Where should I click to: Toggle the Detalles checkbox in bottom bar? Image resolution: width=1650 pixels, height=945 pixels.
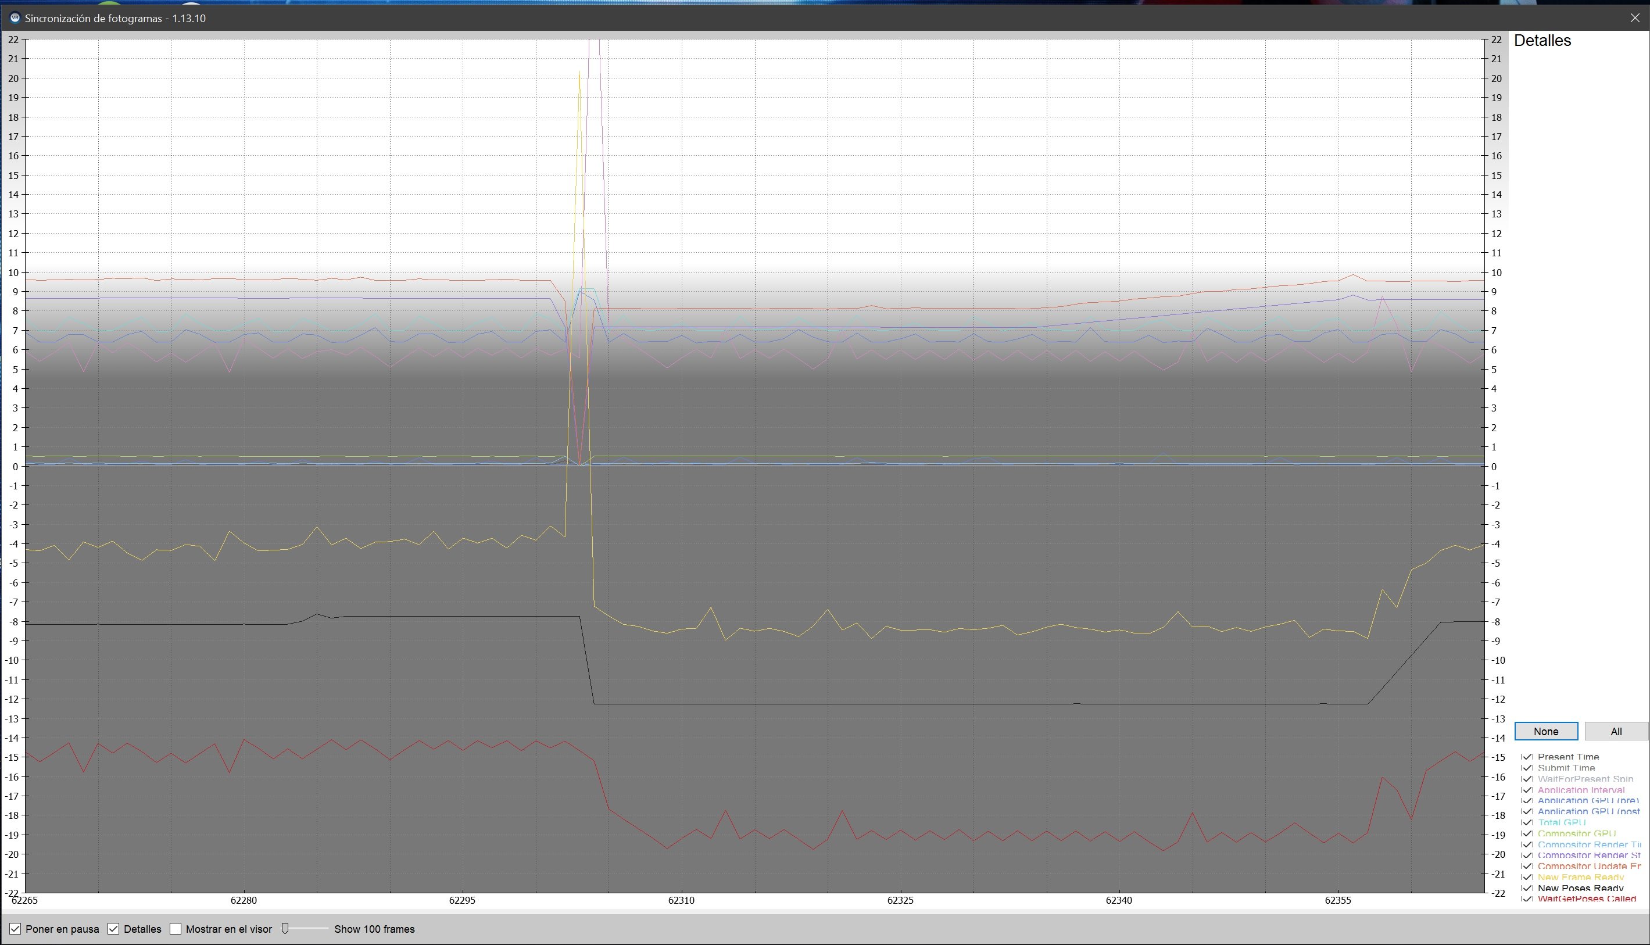[x=113, y=929]
